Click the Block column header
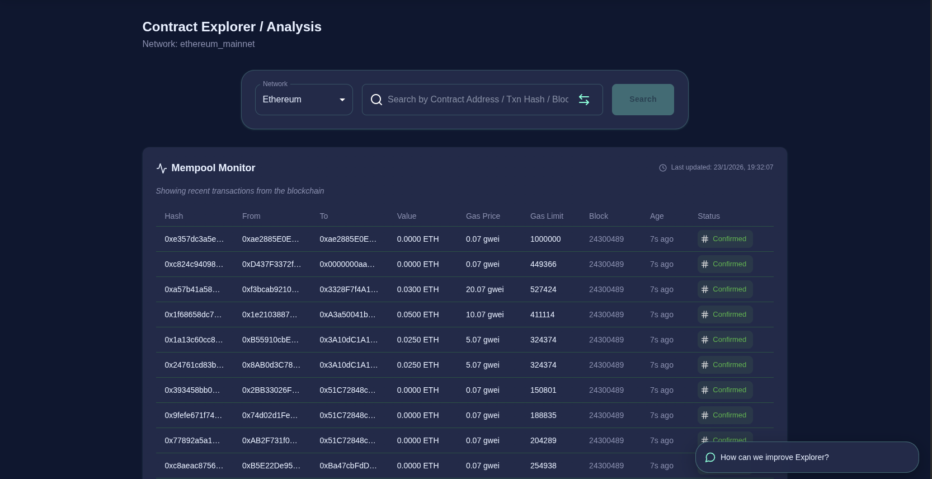Viewport: 932px width, 479px height. [x=599, y=216]
